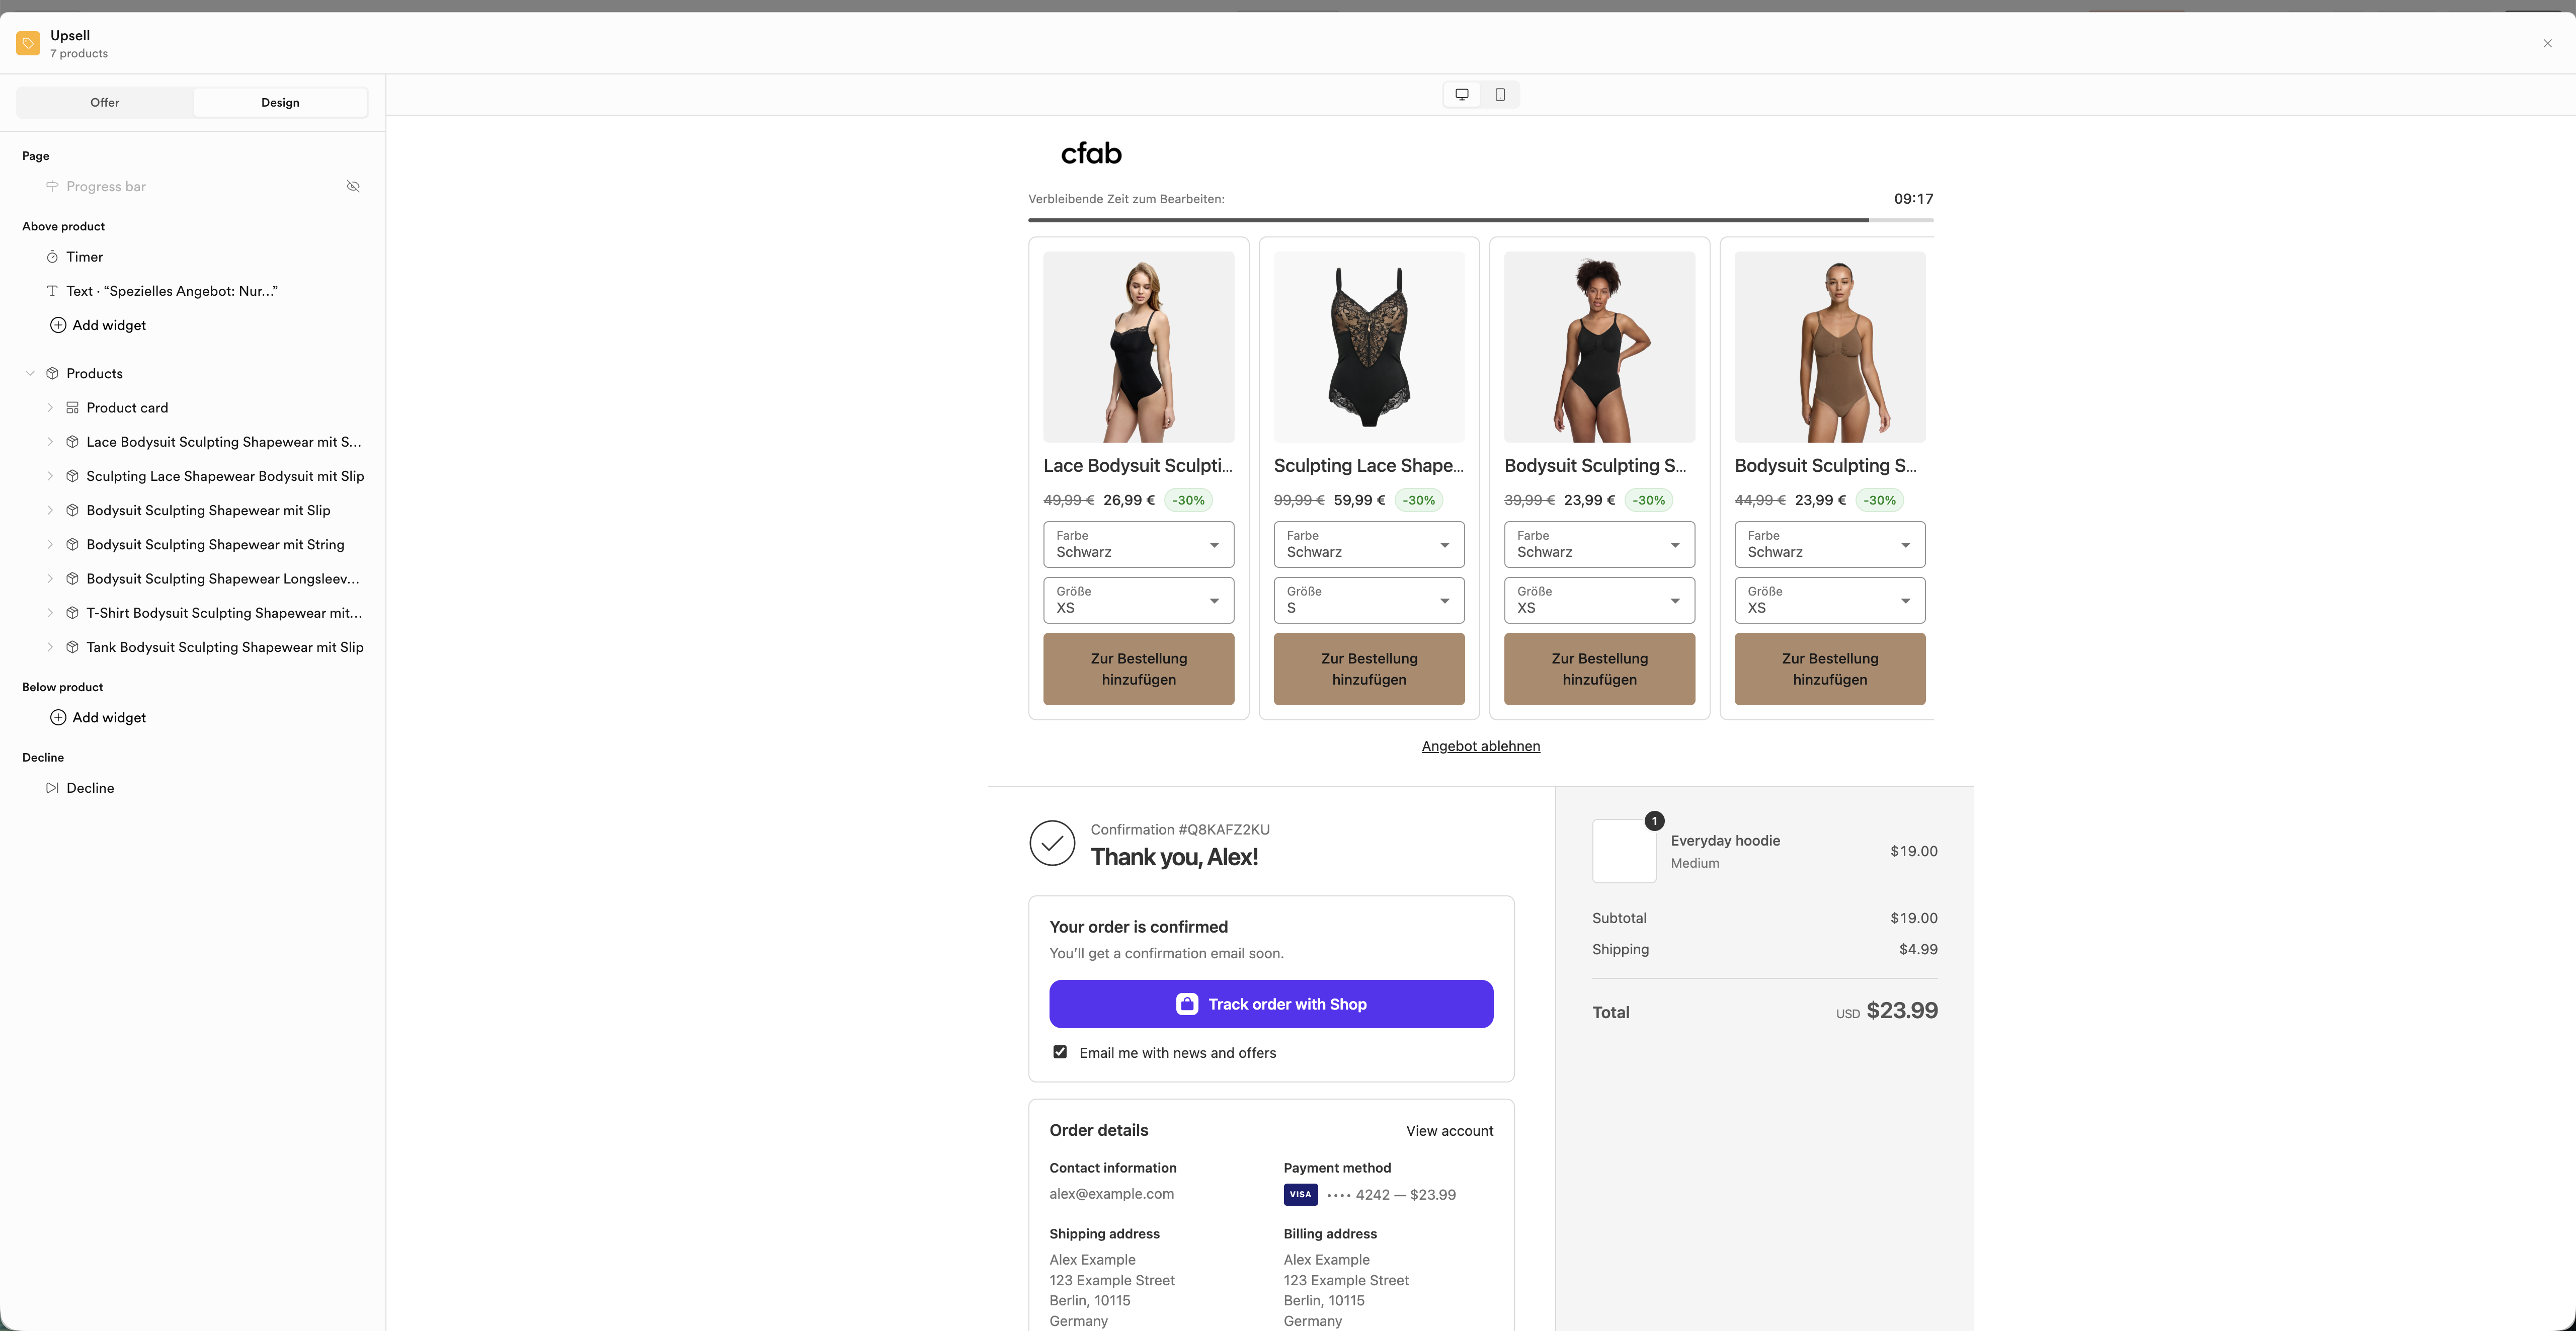This screenshot has width=2576, height=1331.
Task: Click the Everyday hoodie thumbnail
Action: pyautogui.click(x=1624, y=851)
